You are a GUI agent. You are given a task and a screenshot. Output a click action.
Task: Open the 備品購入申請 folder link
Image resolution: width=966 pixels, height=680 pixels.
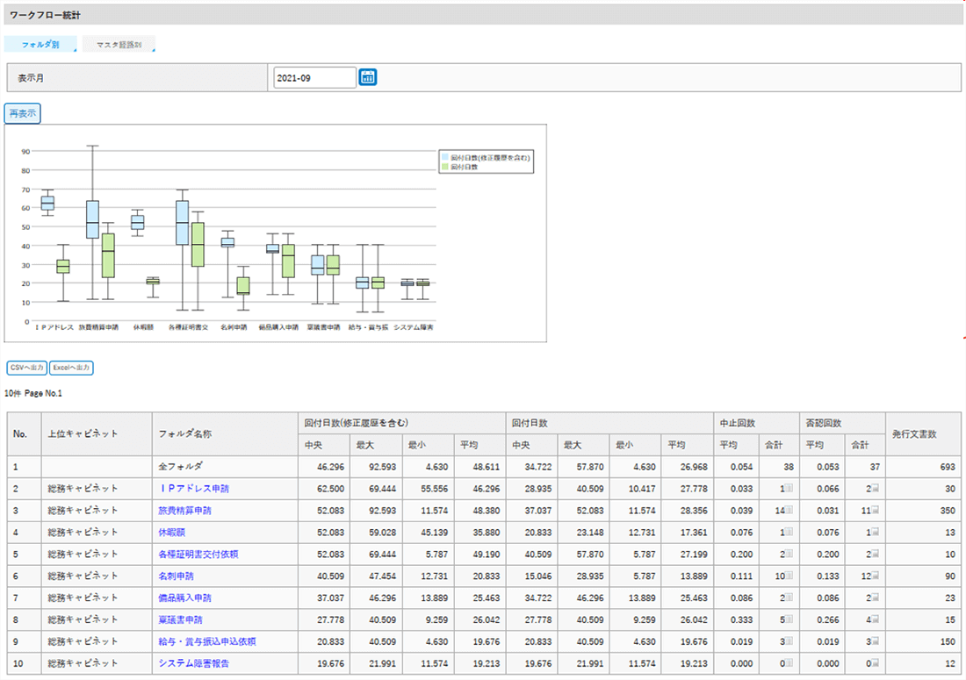tap(184, 598)
